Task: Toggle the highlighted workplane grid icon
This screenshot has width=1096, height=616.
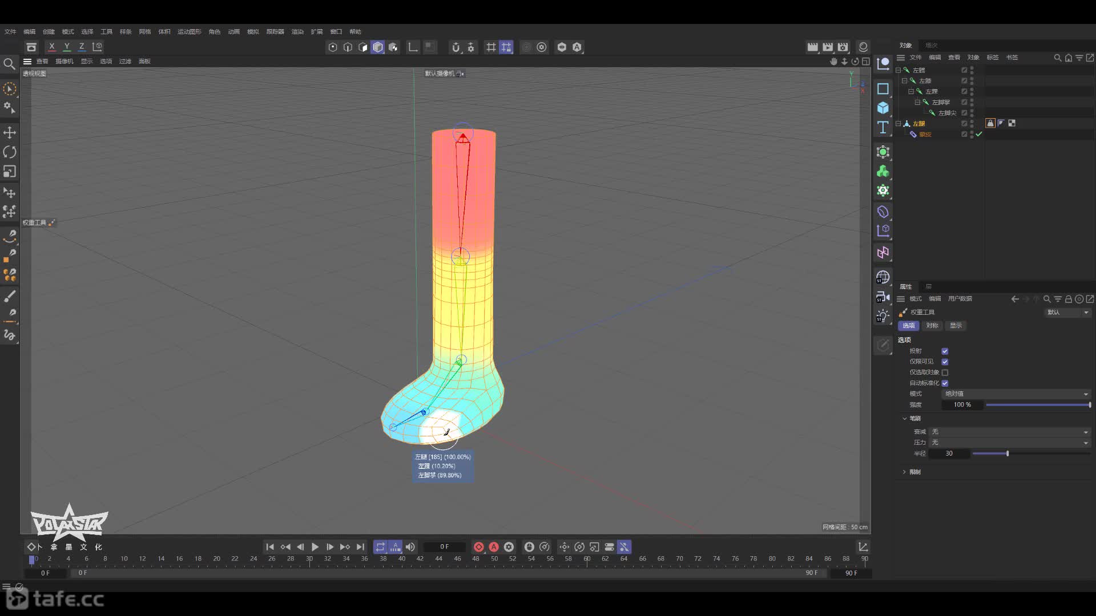Action: 506,47
